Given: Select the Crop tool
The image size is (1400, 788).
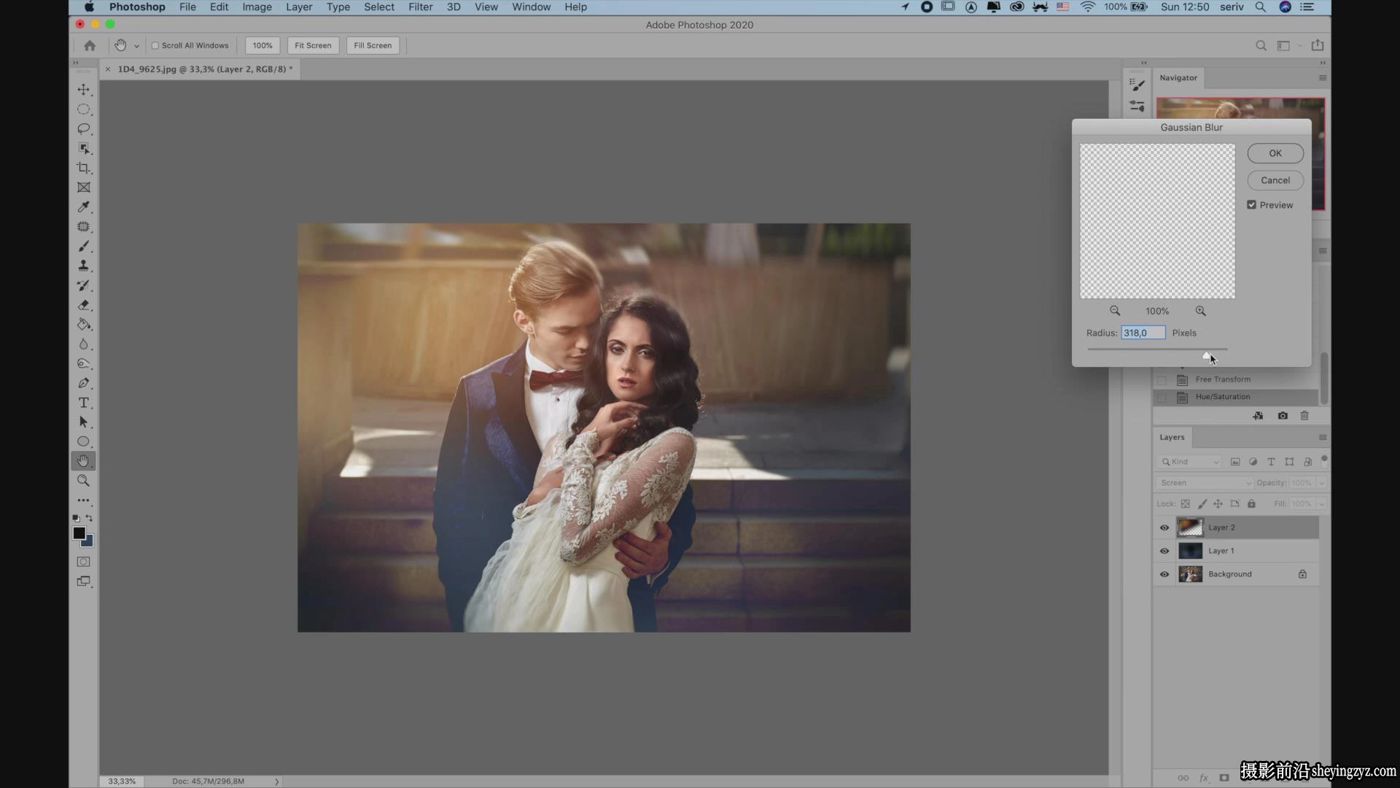Looking at the screenshot, I should (84, 168).
